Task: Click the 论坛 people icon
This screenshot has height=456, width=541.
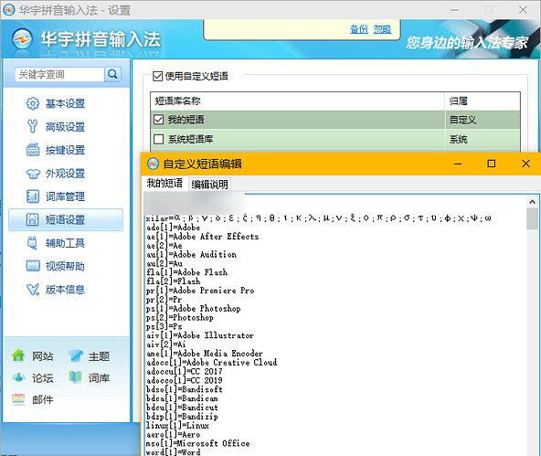Action: coord(18,377)
